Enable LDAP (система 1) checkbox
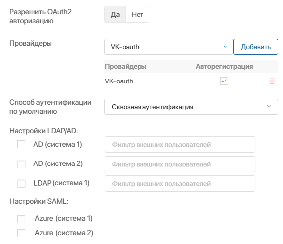 [x=21, y=184]
